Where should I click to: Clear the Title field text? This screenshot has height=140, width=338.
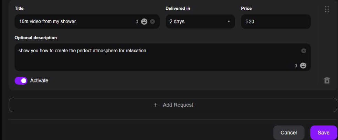click(152, 21)
